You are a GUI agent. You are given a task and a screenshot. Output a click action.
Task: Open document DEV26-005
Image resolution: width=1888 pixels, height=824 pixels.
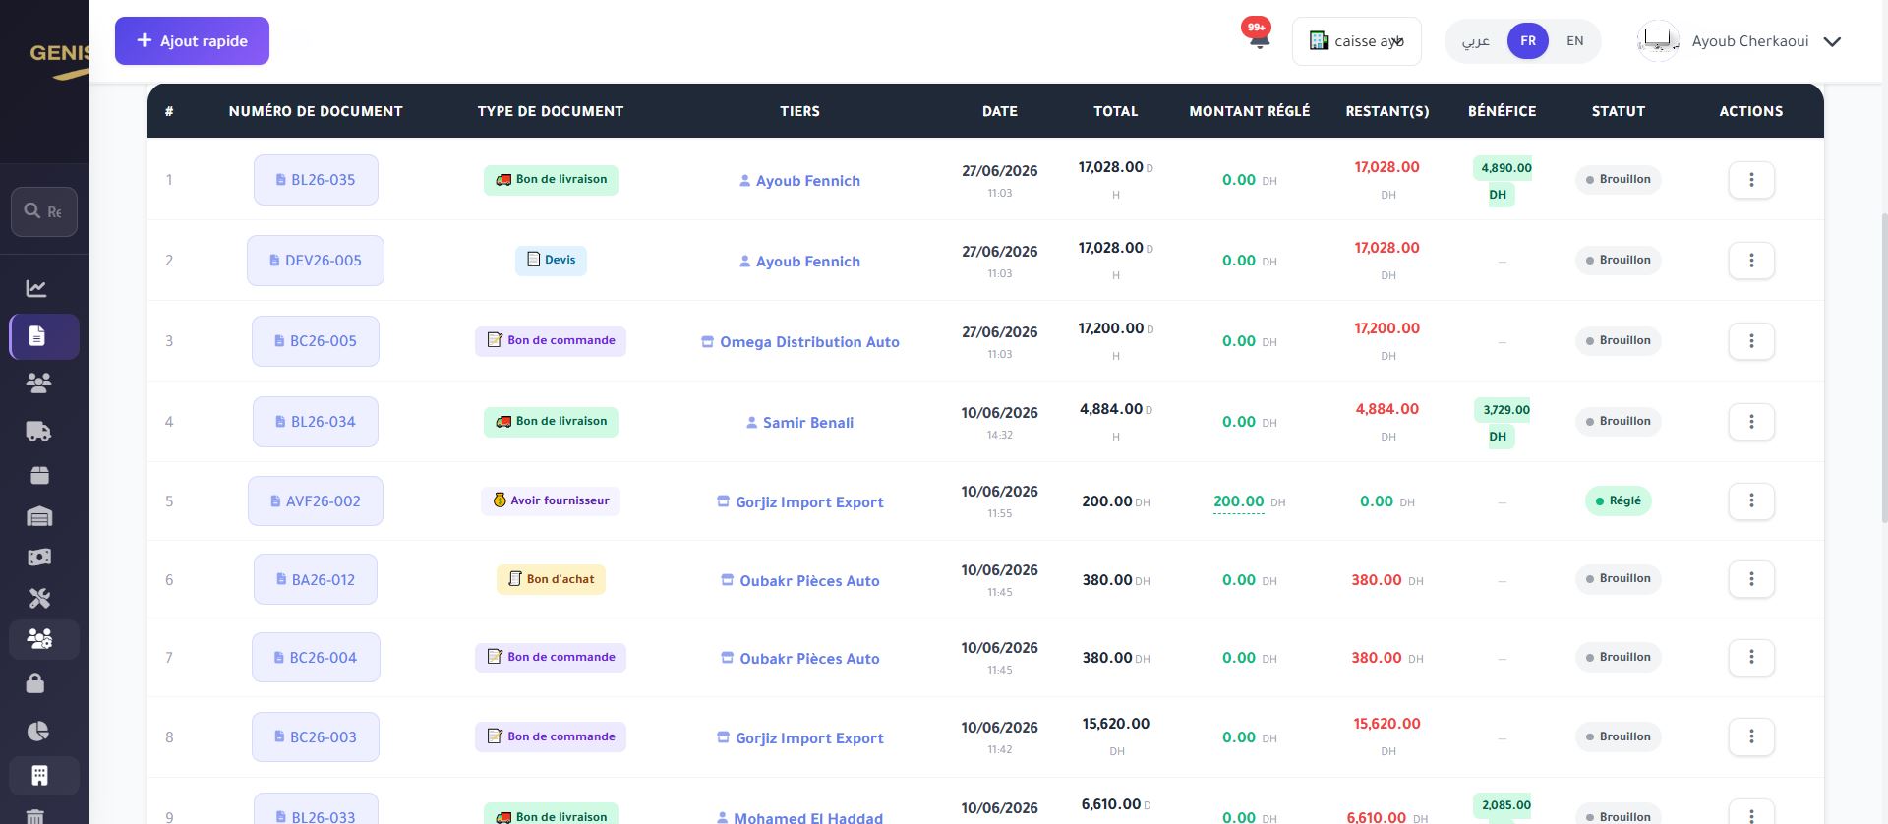(x=316, y=261)
